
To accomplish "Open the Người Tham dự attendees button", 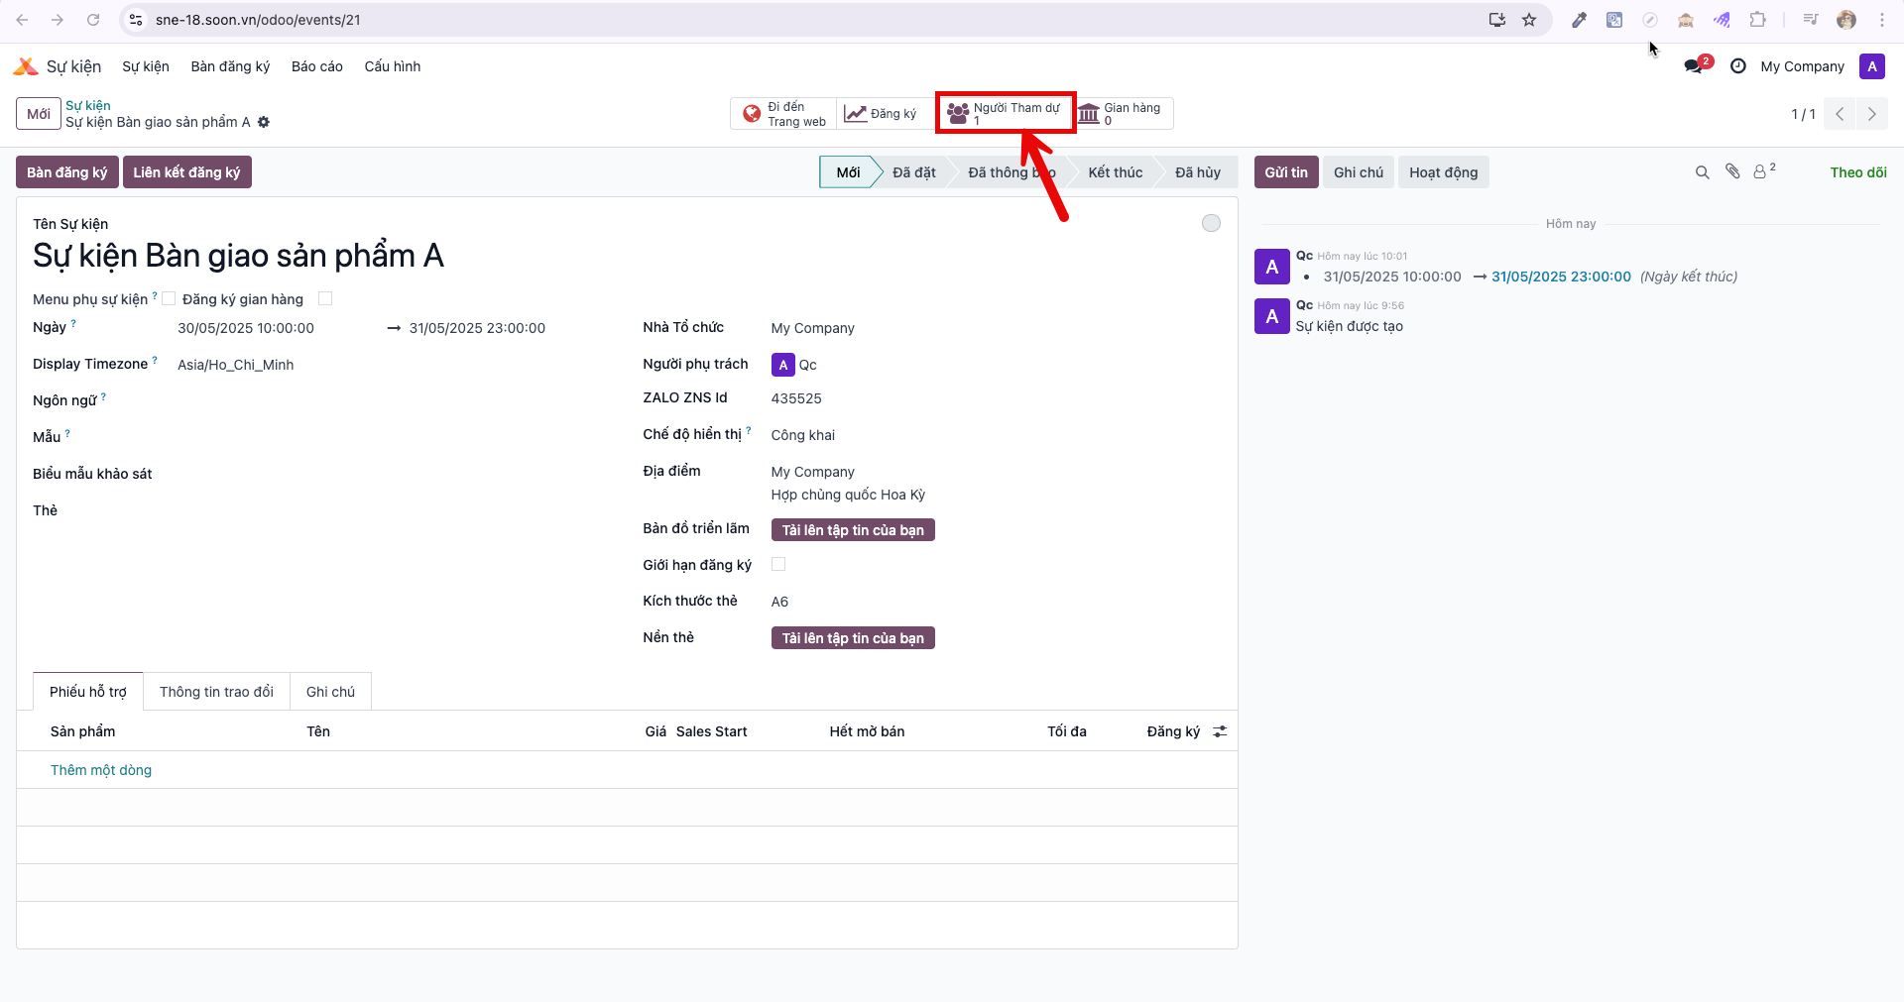I will (1006, 114).
